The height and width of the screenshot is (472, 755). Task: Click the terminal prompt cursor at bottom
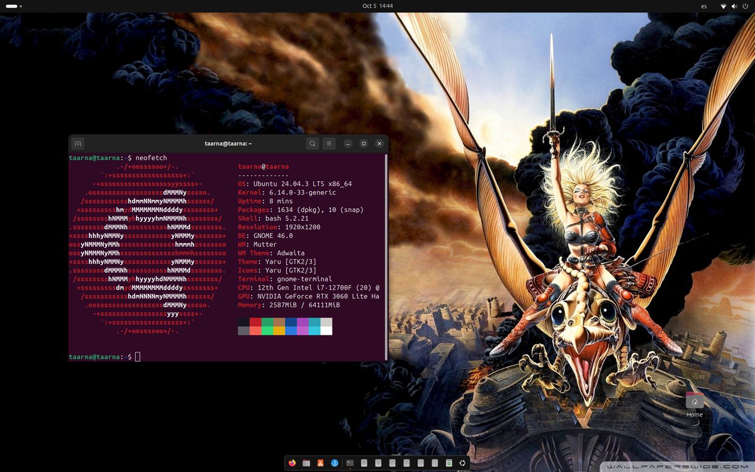coord(138,357)
